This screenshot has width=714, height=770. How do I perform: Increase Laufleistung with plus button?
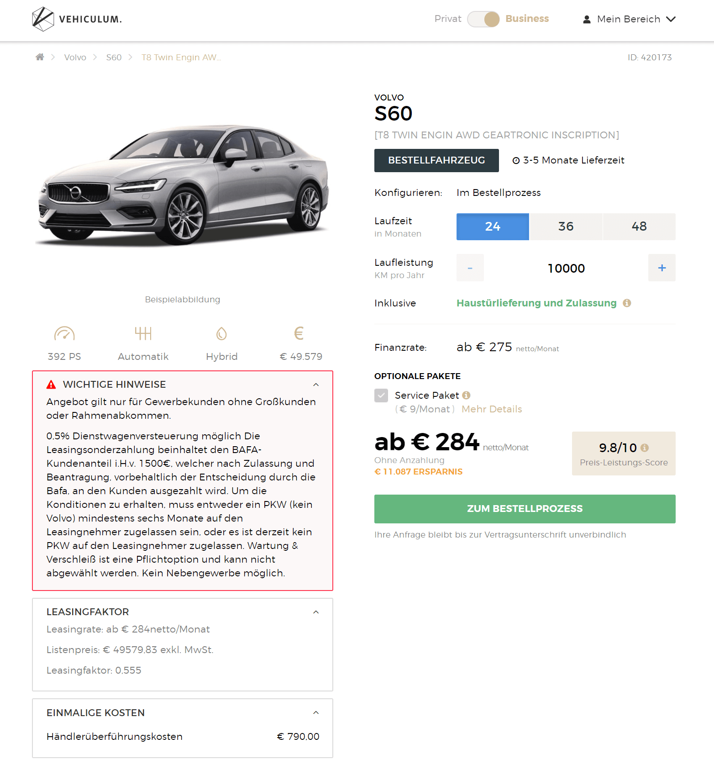pos(662,268)
